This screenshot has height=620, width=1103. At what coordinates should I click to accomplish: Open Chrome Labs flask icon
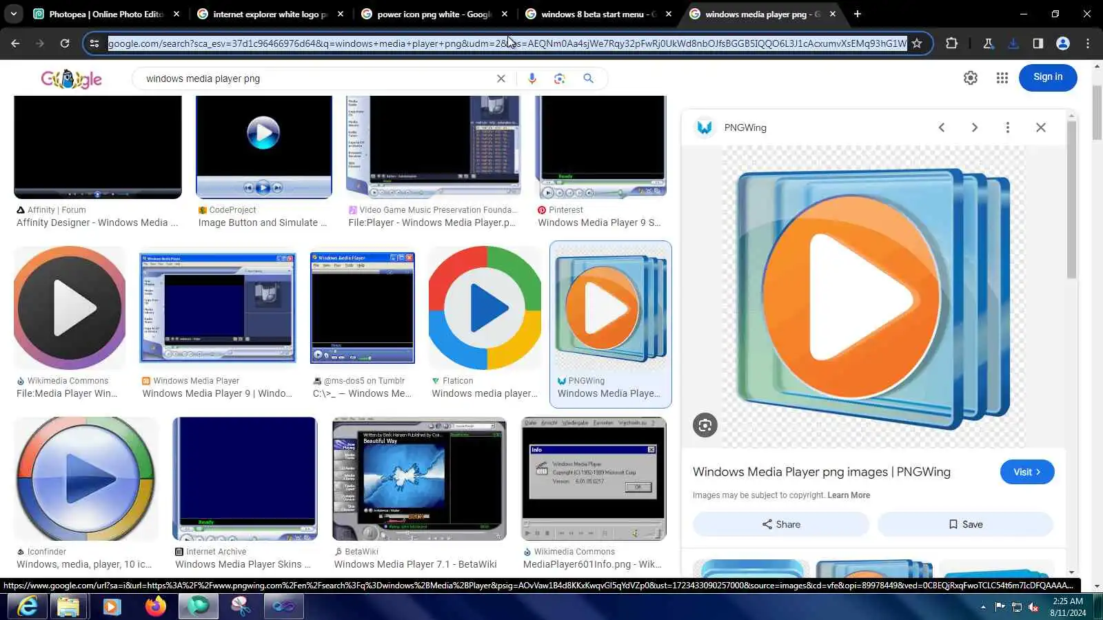pyautogui.click(x=988, y=43)
